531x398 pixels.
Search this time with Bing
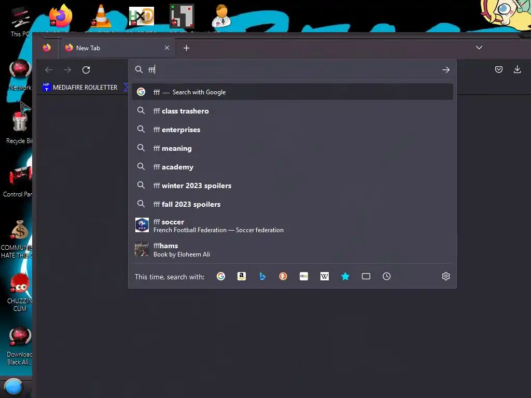point(262,277)
